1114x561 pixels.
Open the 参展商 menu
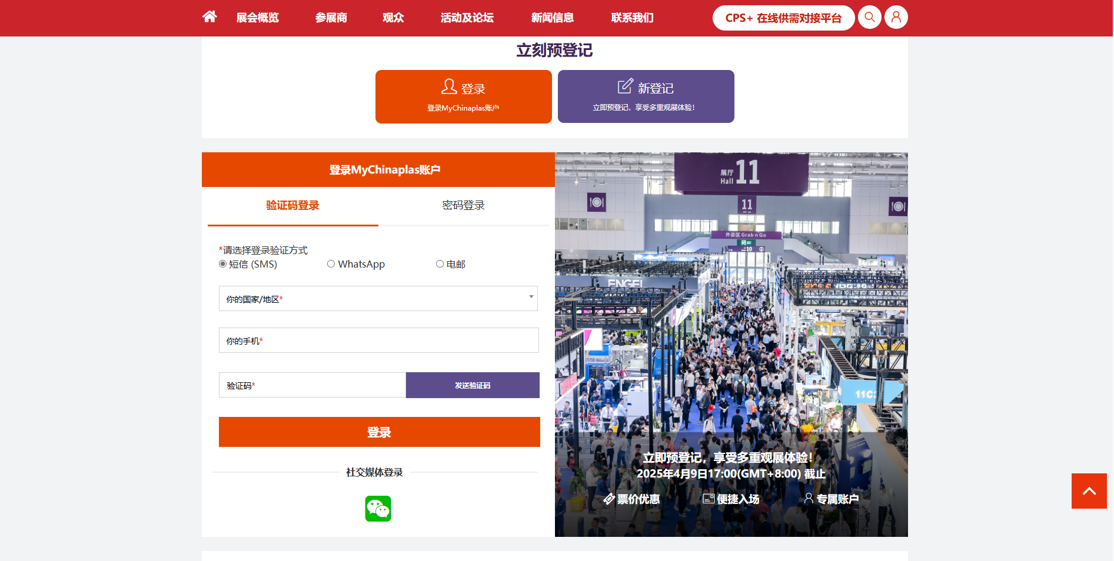331,18
